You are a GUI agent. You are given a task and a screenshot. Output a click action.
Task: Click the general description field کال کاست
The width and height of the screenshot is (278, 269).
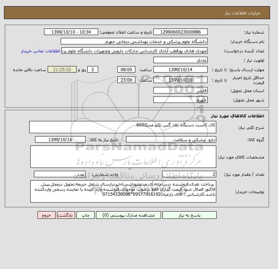point(123,127)
